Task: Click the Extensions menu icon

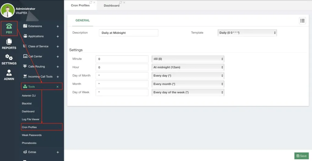Action: [x=25, y=26]
